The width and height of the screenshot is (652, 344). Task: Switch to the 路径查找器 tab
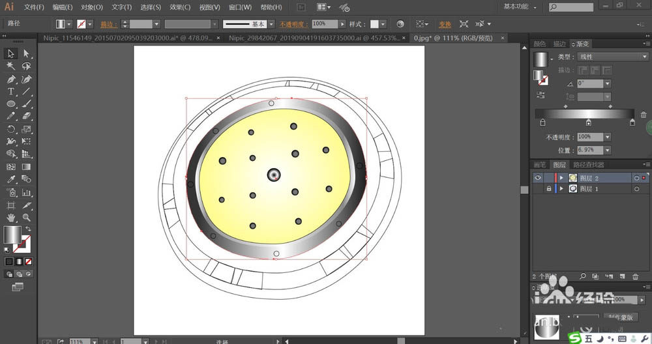point(589,165)
